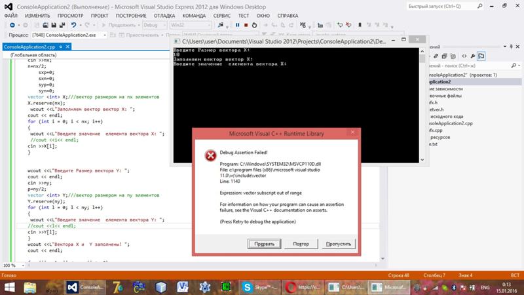Pin the Solution Explorer panel

(x=512, y=47)
